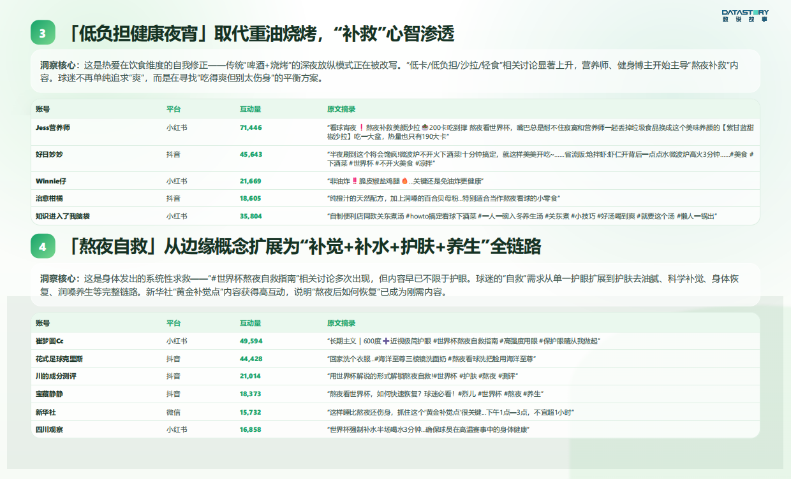Image resolution: width=791 pixels, height=479 pixels.
Task: Click 平台 header in second table
Action: point(174,323)
